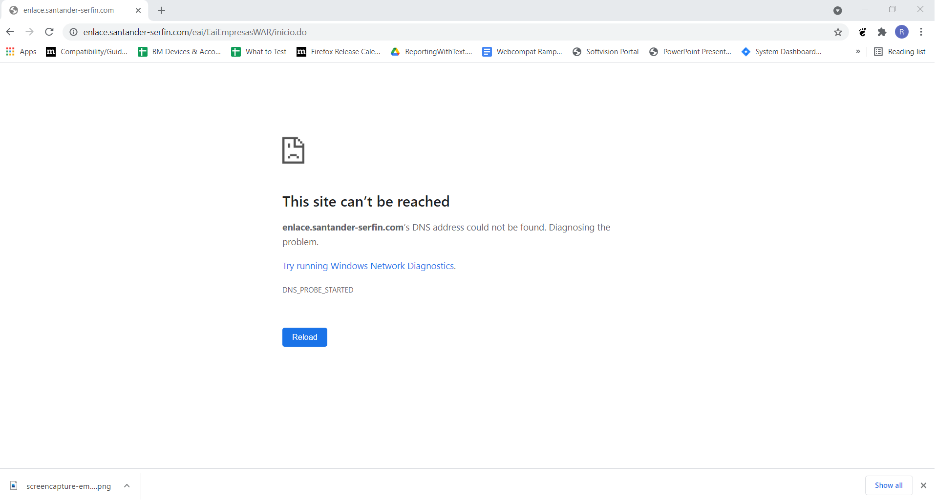Open the profile avatar menu
Image resolution: width=936 pixels, height=503 pixels.
(901, 32)
